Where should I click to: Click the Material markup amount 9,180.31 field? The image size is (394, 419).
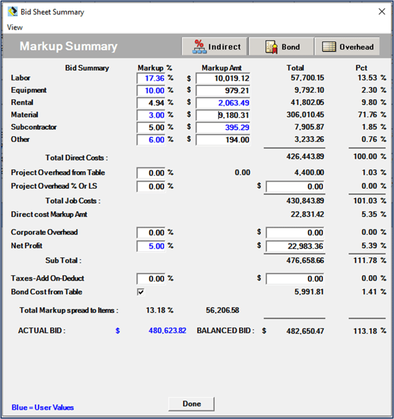[x=223, y=115]
